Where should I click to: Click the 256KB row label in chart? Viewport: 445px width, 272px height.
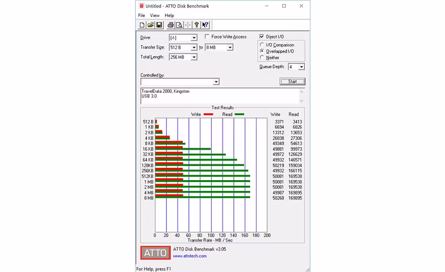coord(148,171)
